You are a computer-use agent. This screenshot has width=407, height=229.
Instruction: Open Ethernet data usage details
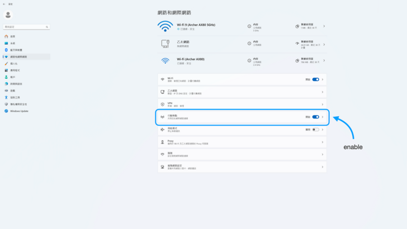point(310,44)
